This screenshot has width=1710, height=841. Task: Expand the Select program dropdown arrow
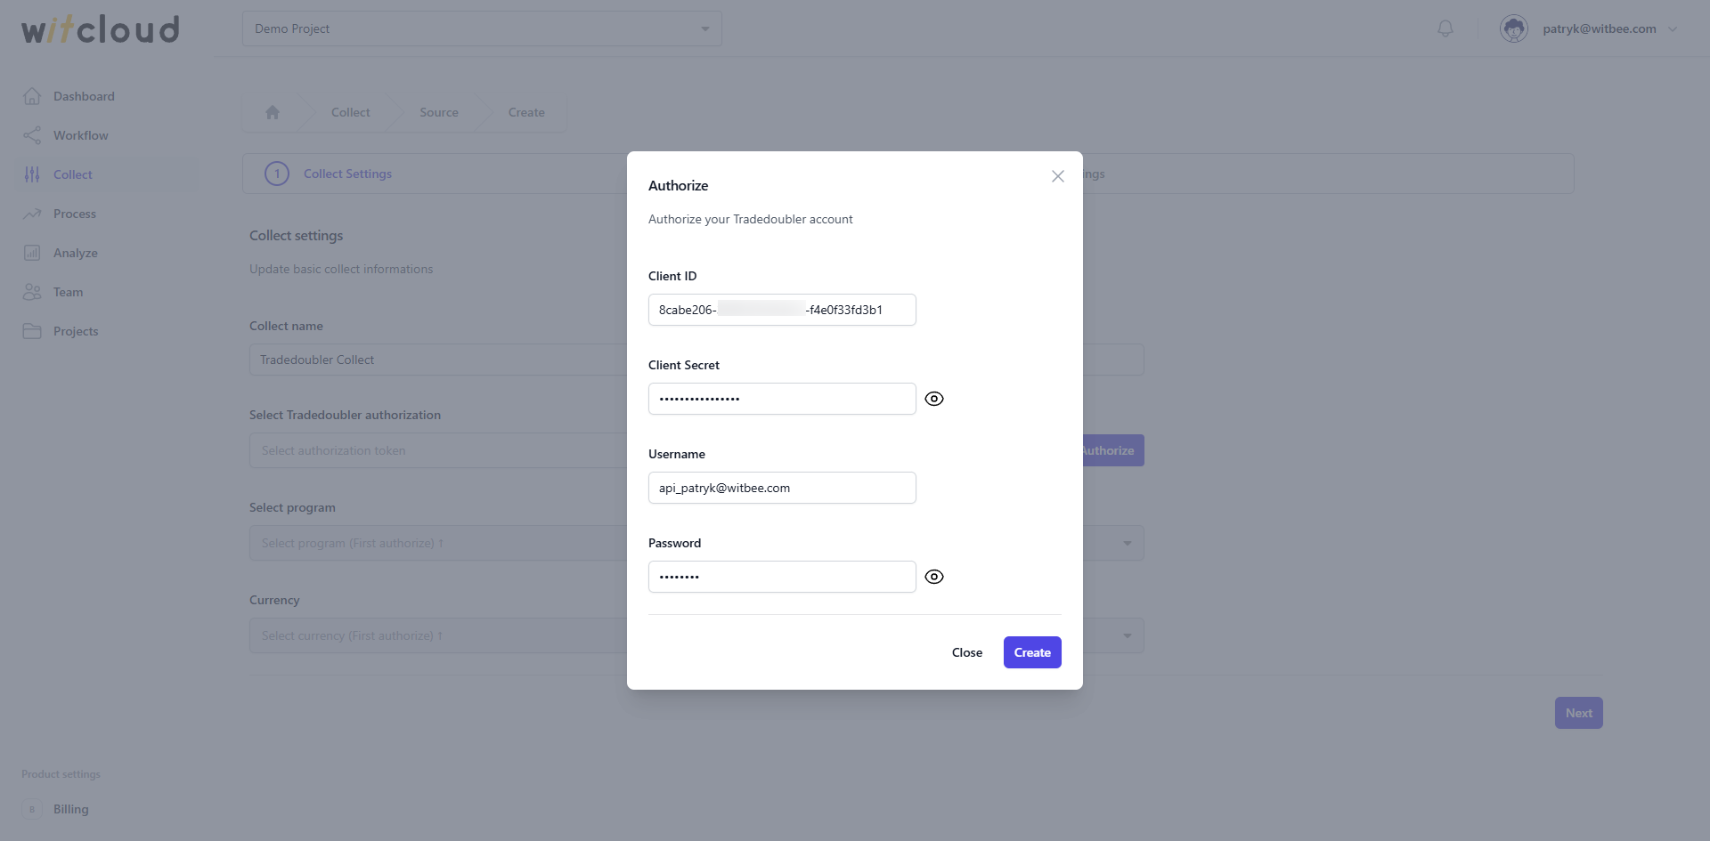[1128, 543]
